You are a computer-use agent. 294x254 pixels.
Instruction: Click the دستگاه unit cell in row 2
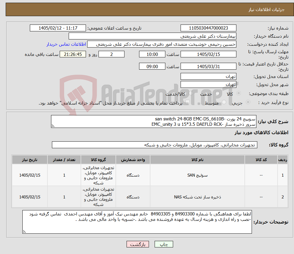(x=133, y=197)
